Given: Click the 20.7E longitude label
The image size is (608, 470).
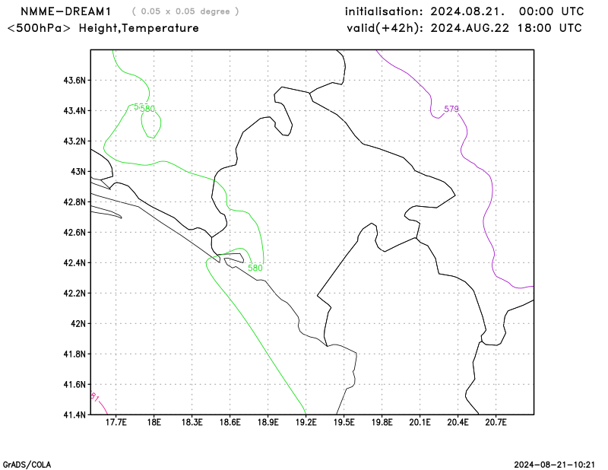Looking at the screenshot, I should [496, 422].
